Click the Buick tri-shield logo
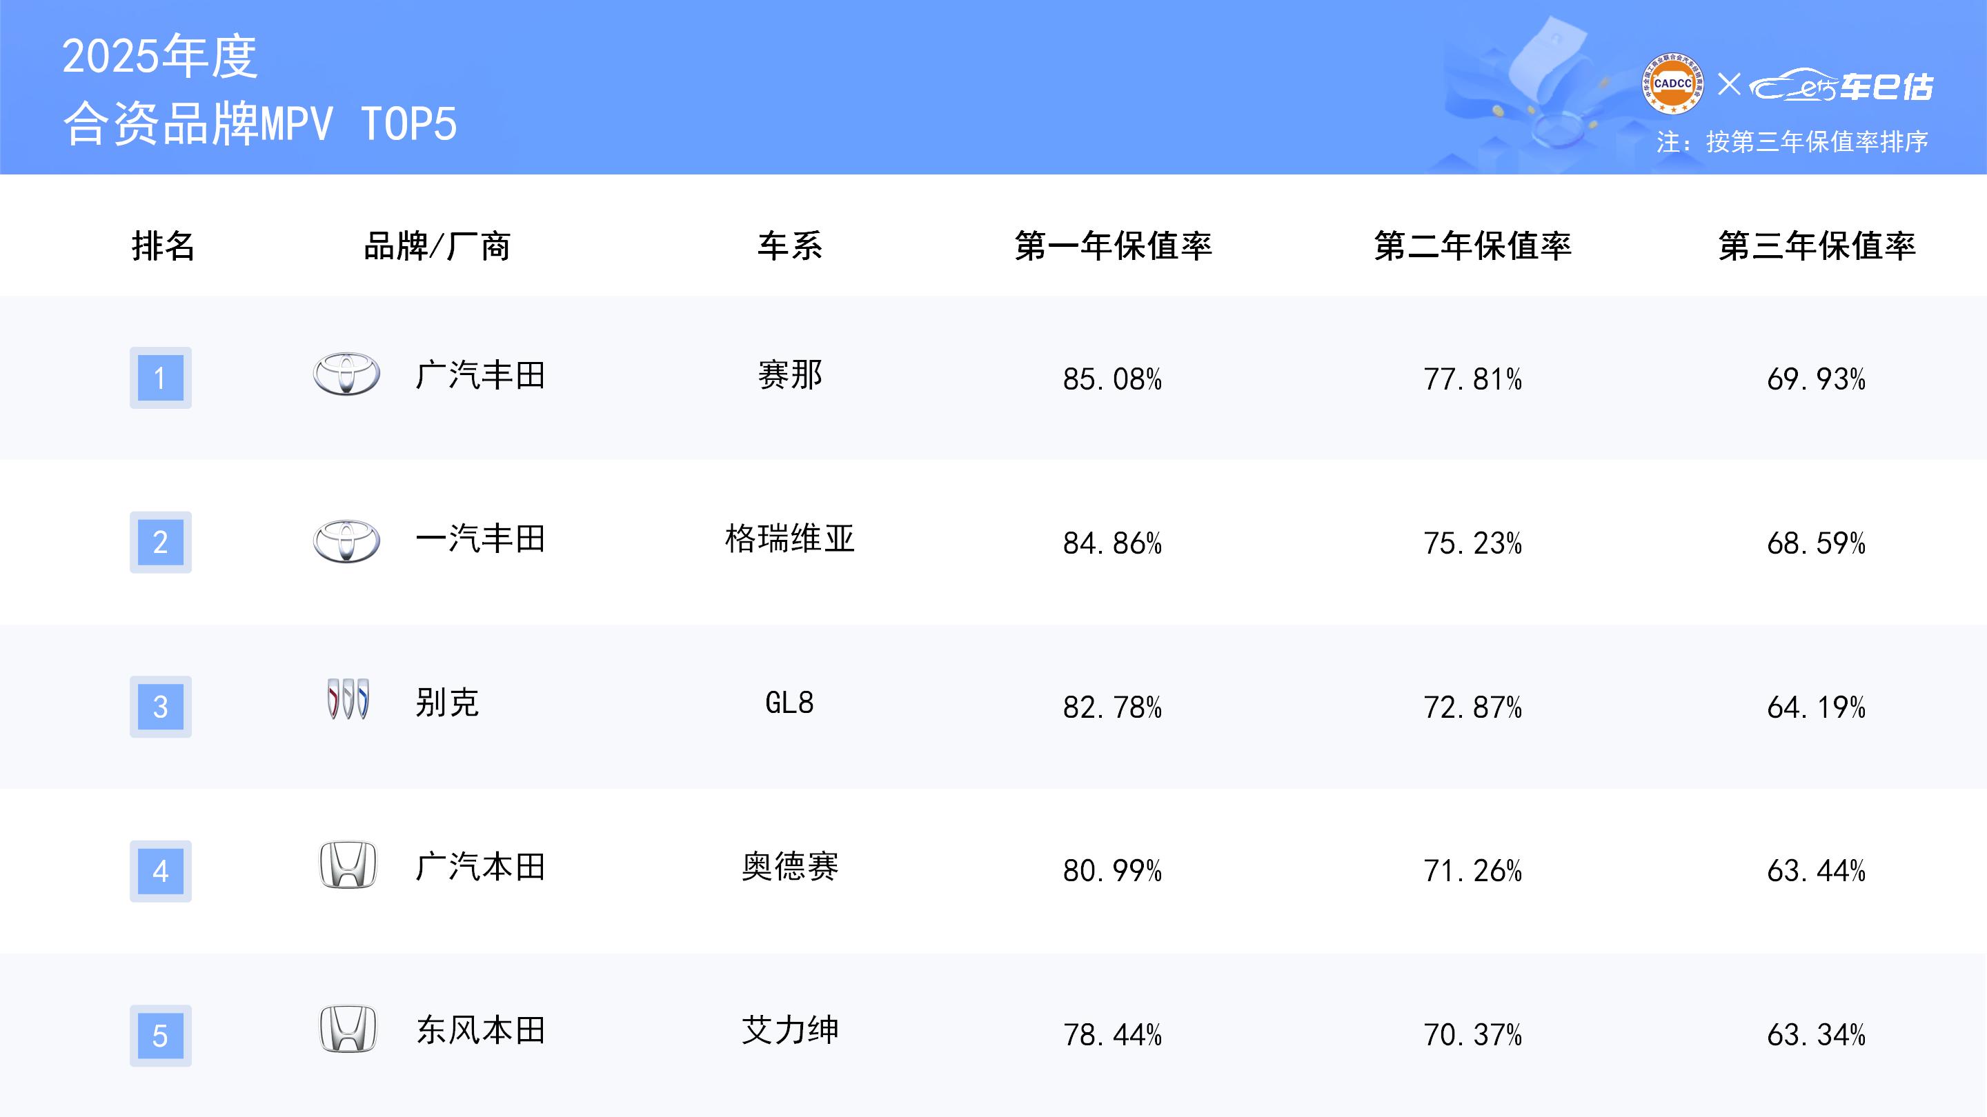The image size is (1987, 1117). [x=348, y=699]
